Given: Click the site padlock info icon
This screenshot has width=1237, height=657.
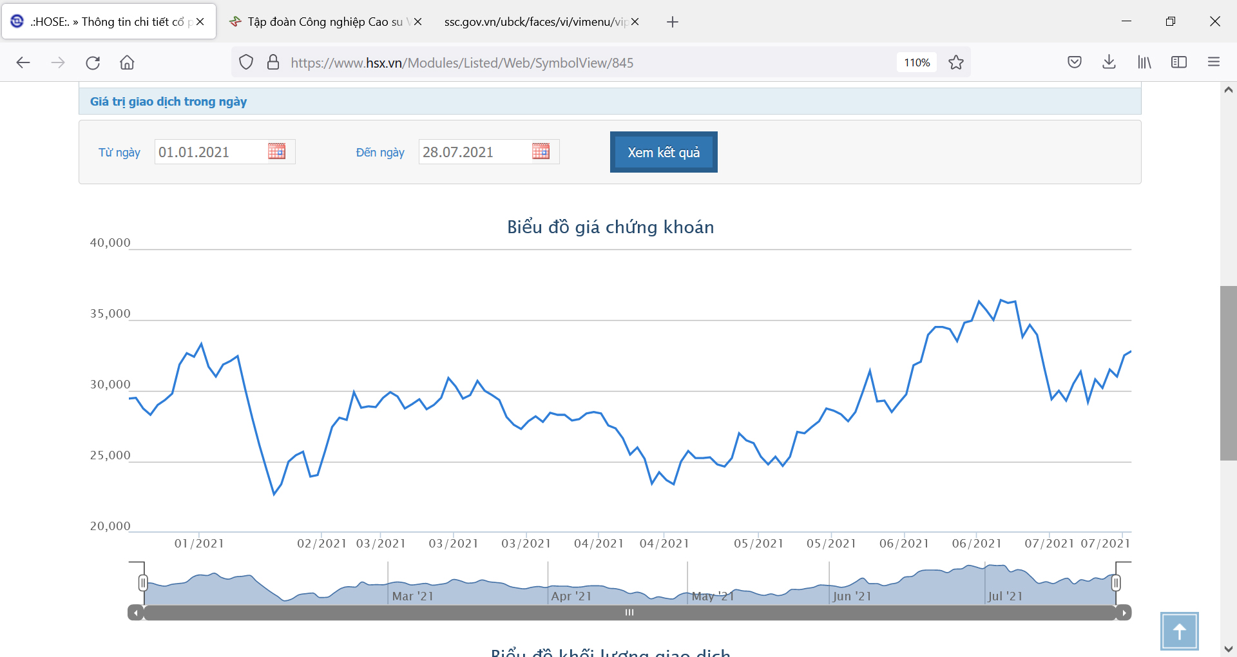Looking at the screenshot, I should (x=273, y=62).
